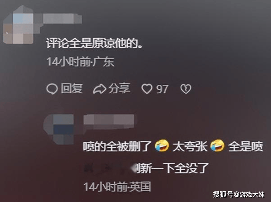Click the like count 97
Viewport: 271px width, 202px height.
pyautogui.click(x=162, y=89)
